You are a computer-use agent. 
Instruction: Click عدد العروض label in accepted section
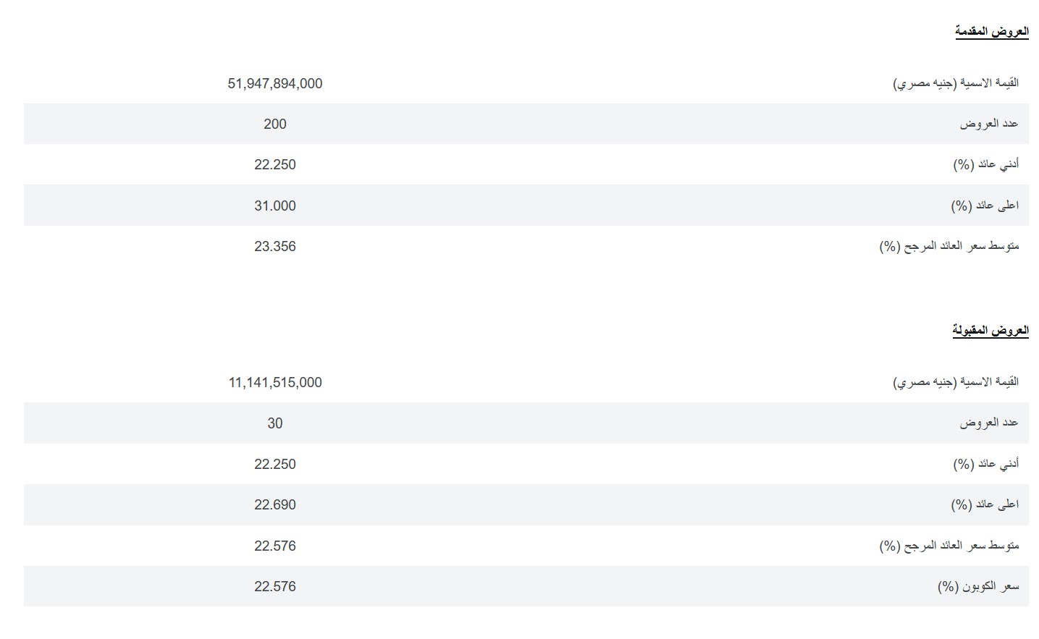coord(989,423)
